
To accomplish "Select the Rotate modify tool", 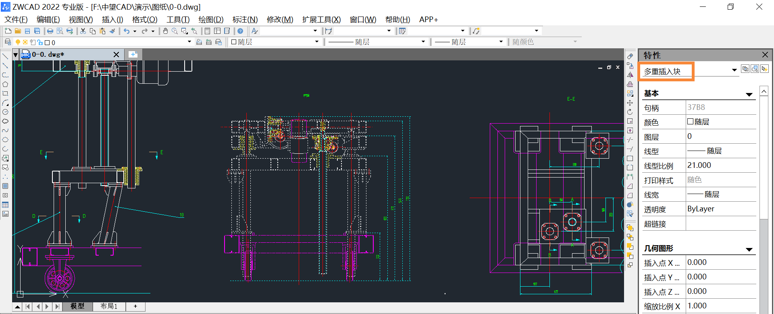I will pyautogui.click(x=630, y=112).
